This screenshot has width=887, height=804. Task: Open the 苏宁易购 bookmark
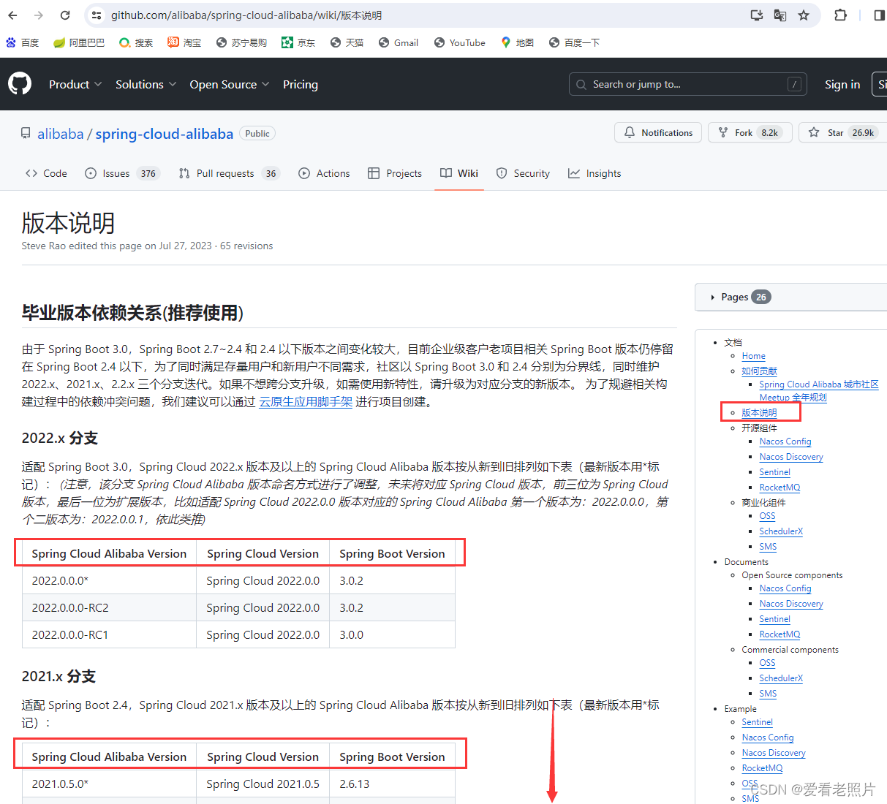(241, 42)
